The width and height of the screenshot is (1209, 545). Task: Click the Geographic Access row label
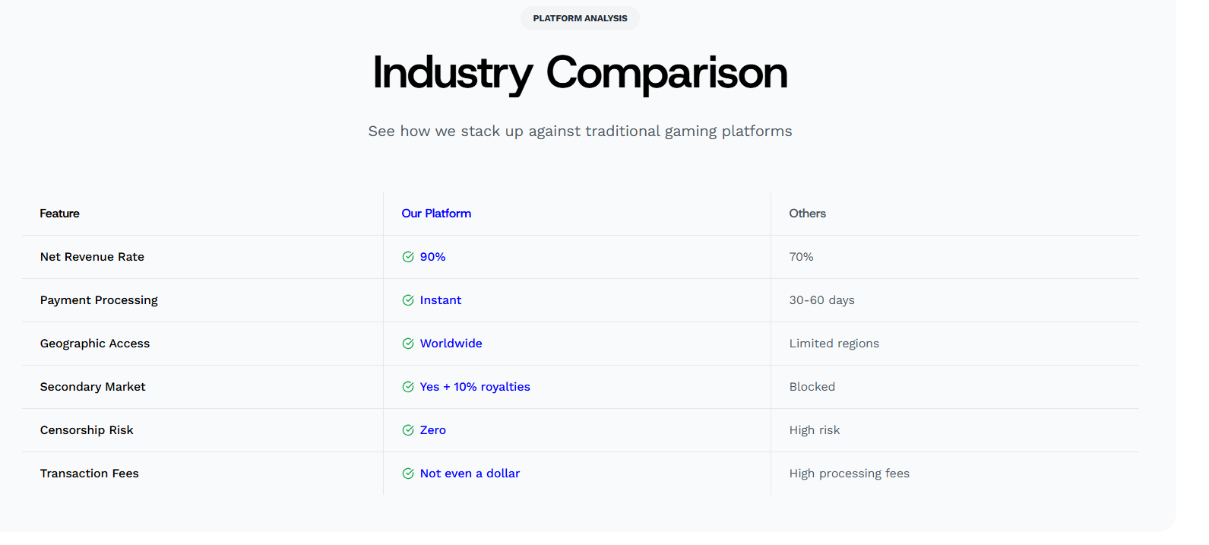pos(95,344)
